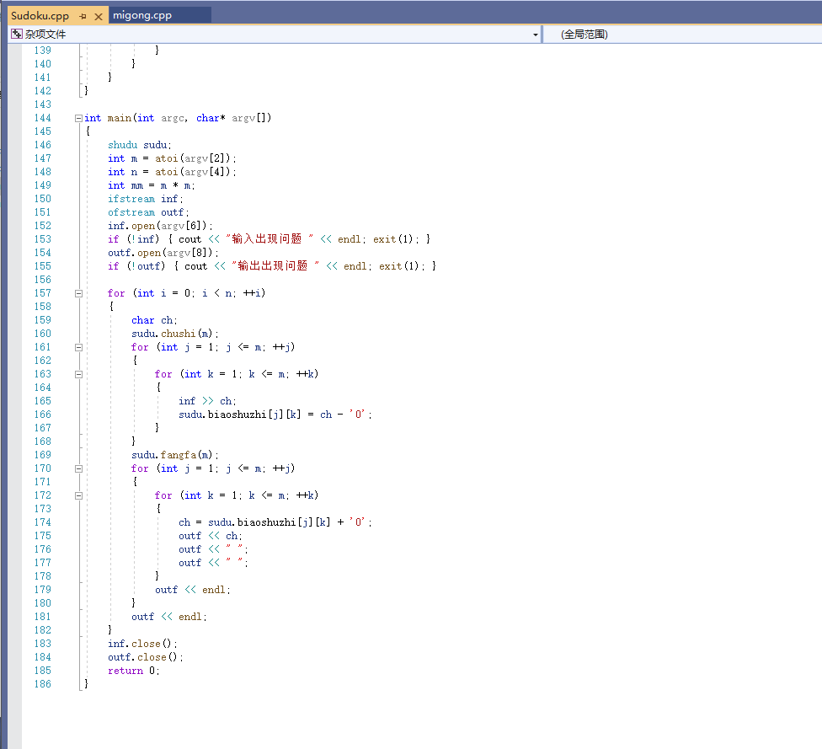Toggle pin on Sudoku.cpp tab
The width and height of the screenshot is (822, 749).
(x=83, y=17)
